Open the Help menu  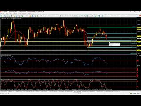[x=29, y=14]
